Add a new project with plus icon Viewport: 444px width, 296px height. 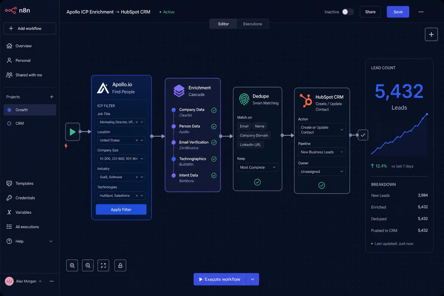point(51,97)
